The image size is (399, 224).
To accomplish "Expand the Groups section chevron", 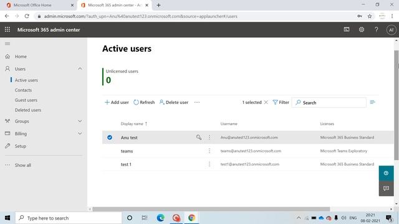I will pos(80,121).
